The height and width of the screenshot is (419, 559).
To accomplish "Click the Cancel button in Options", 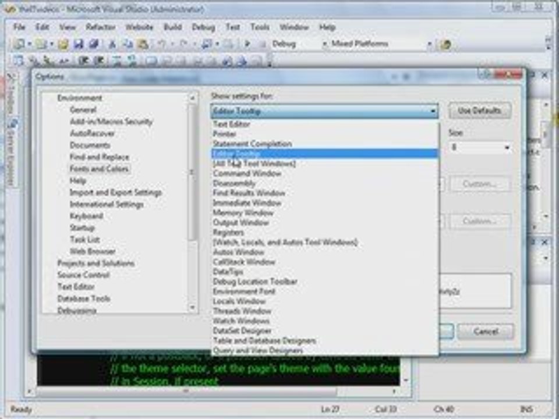I will click(x=486, y=332).
